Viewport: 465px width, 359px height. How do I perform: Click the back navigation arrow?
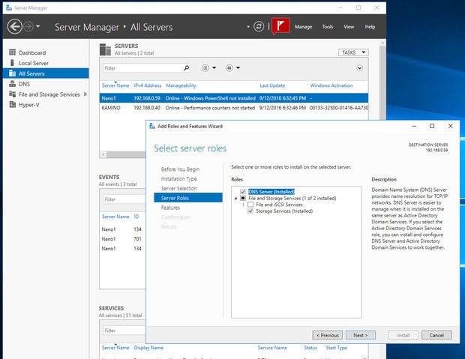point(14,26)
